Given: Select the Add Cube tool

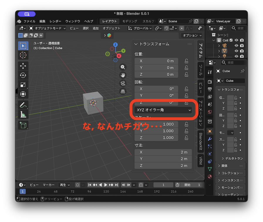Looking at the screenshot, I should (x=23, y=125).
